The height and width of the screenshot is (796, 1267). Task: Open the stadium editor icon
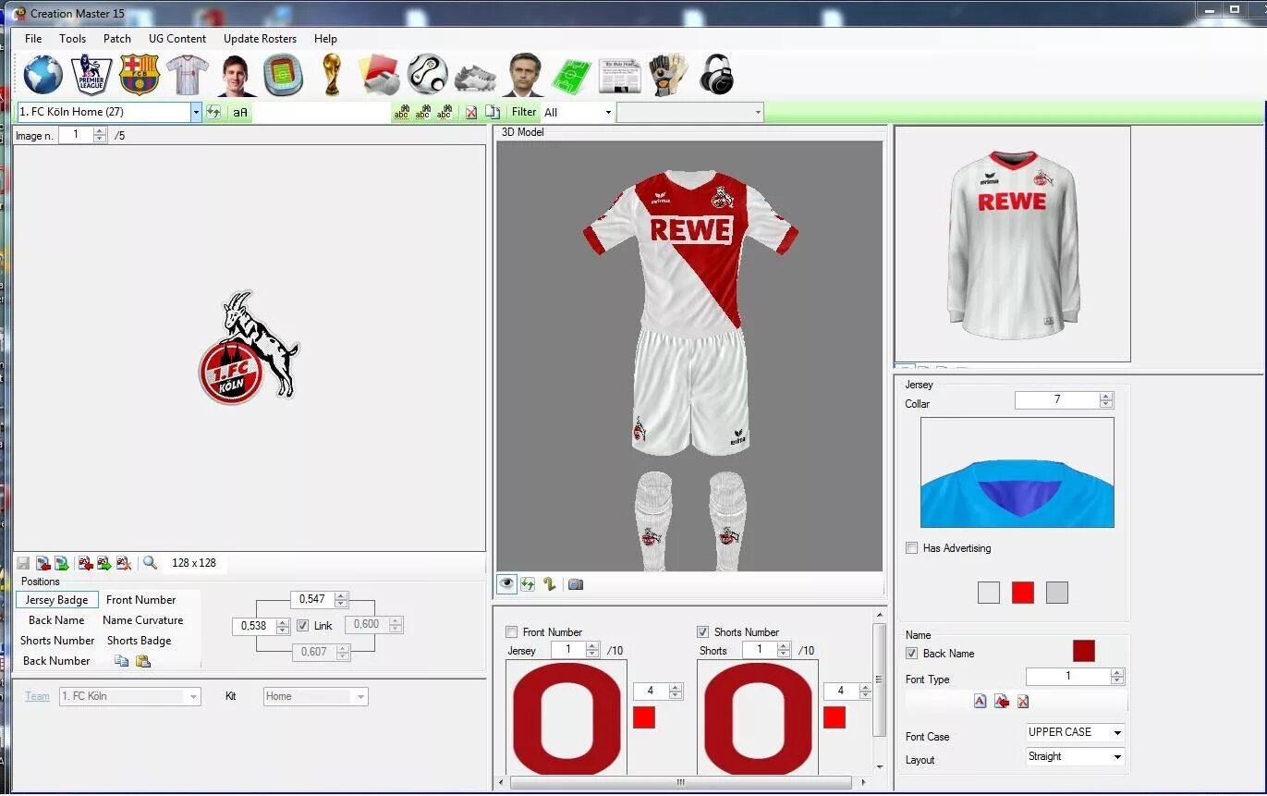(x=283, y=75)
